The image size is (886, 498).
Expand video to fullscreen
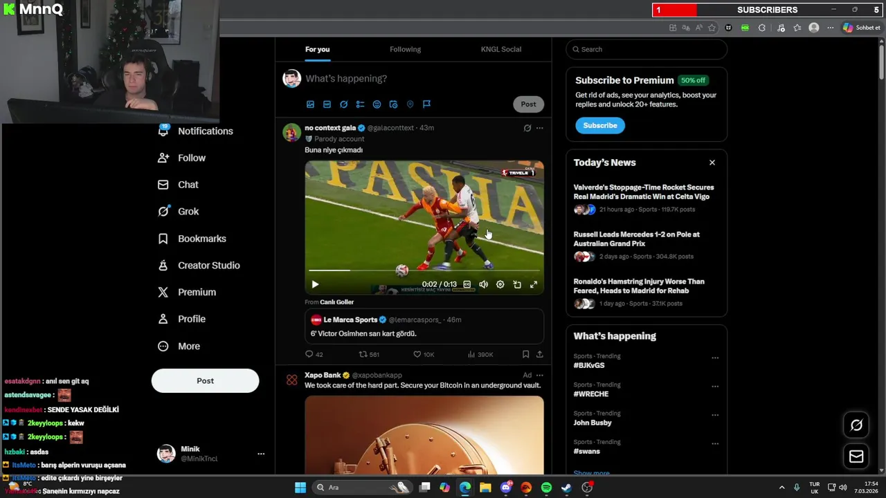[534, 284]
